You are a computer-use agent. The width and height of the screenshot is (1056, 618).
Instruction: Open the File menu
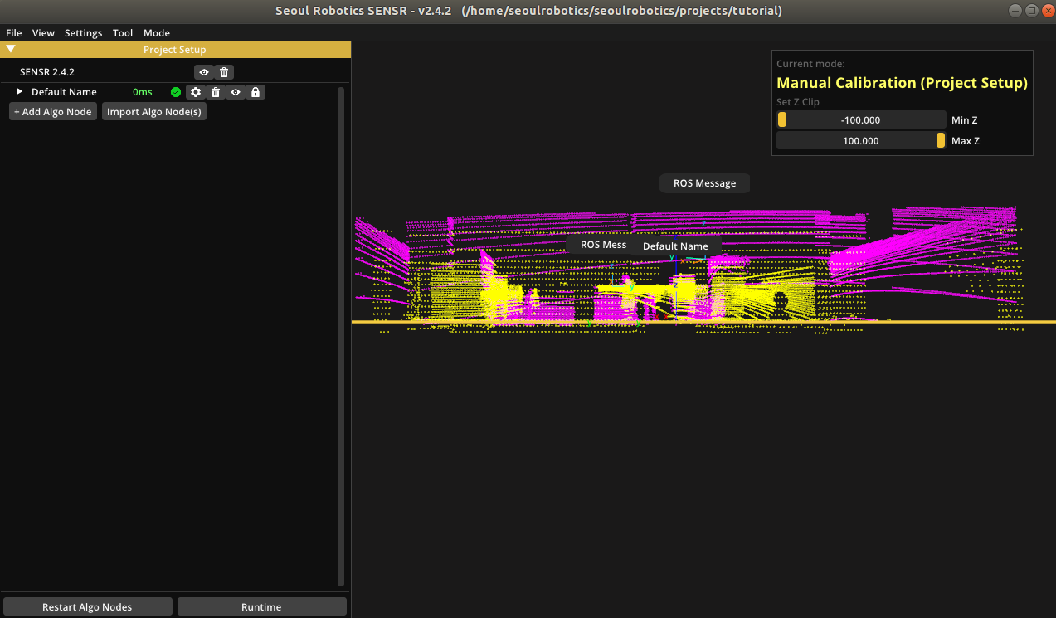click(14, 33)
